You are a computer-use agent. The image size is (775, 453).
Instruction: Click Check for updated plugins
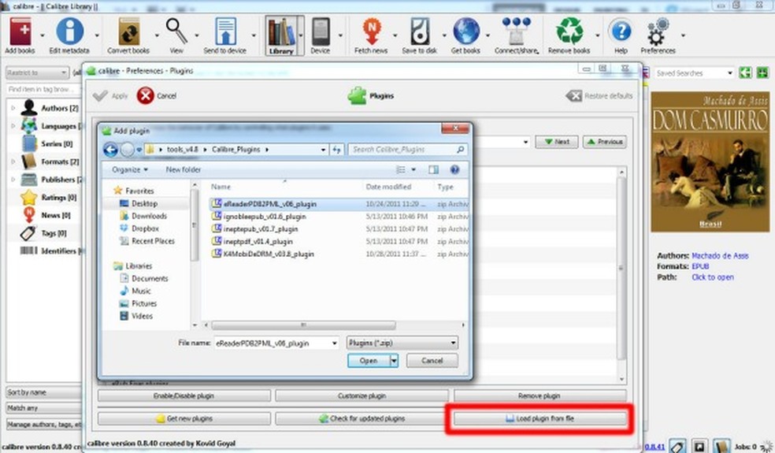[x=362, y=418]
